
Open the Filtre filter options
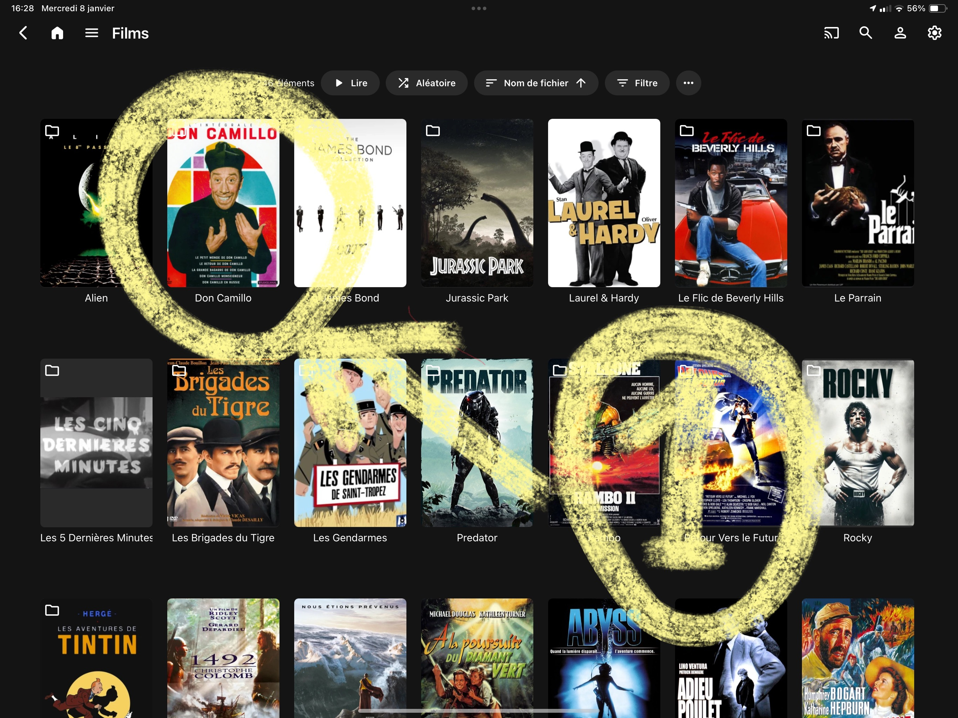(637, 83)
